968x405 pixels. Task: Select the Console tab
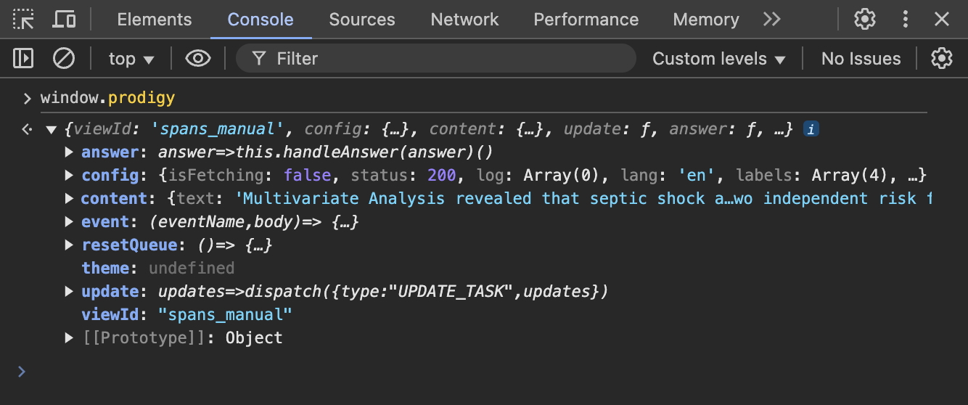tap(261, 20)
